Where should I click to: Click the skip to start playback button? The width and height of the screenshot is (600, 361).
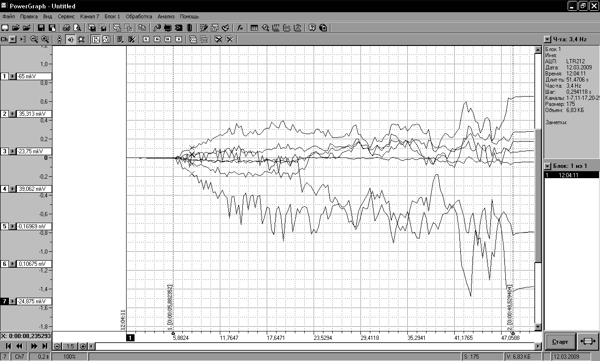point(8,346)
